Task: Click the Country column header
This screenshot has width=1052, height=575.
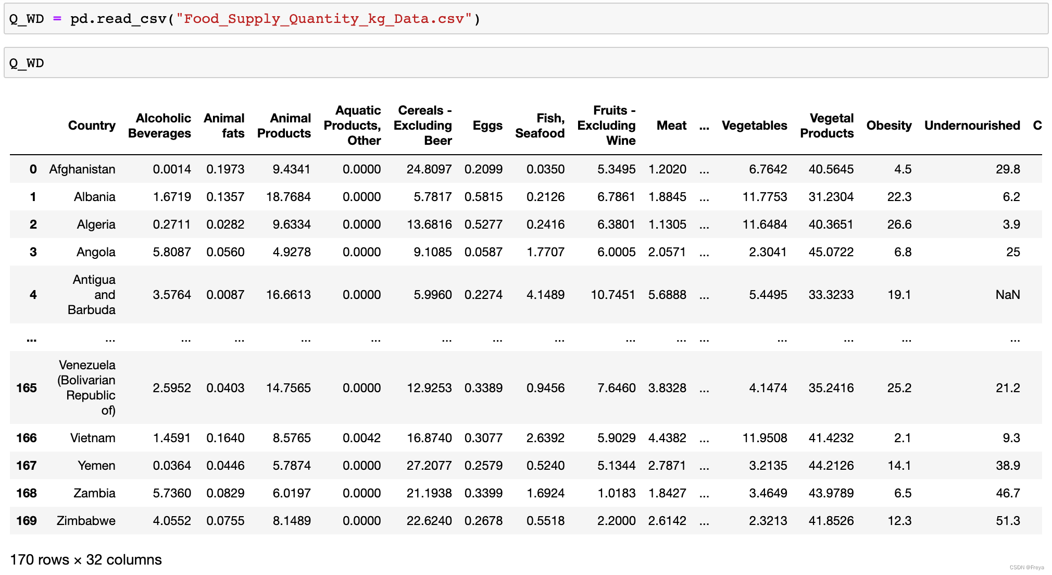Action: coord(92,126)
